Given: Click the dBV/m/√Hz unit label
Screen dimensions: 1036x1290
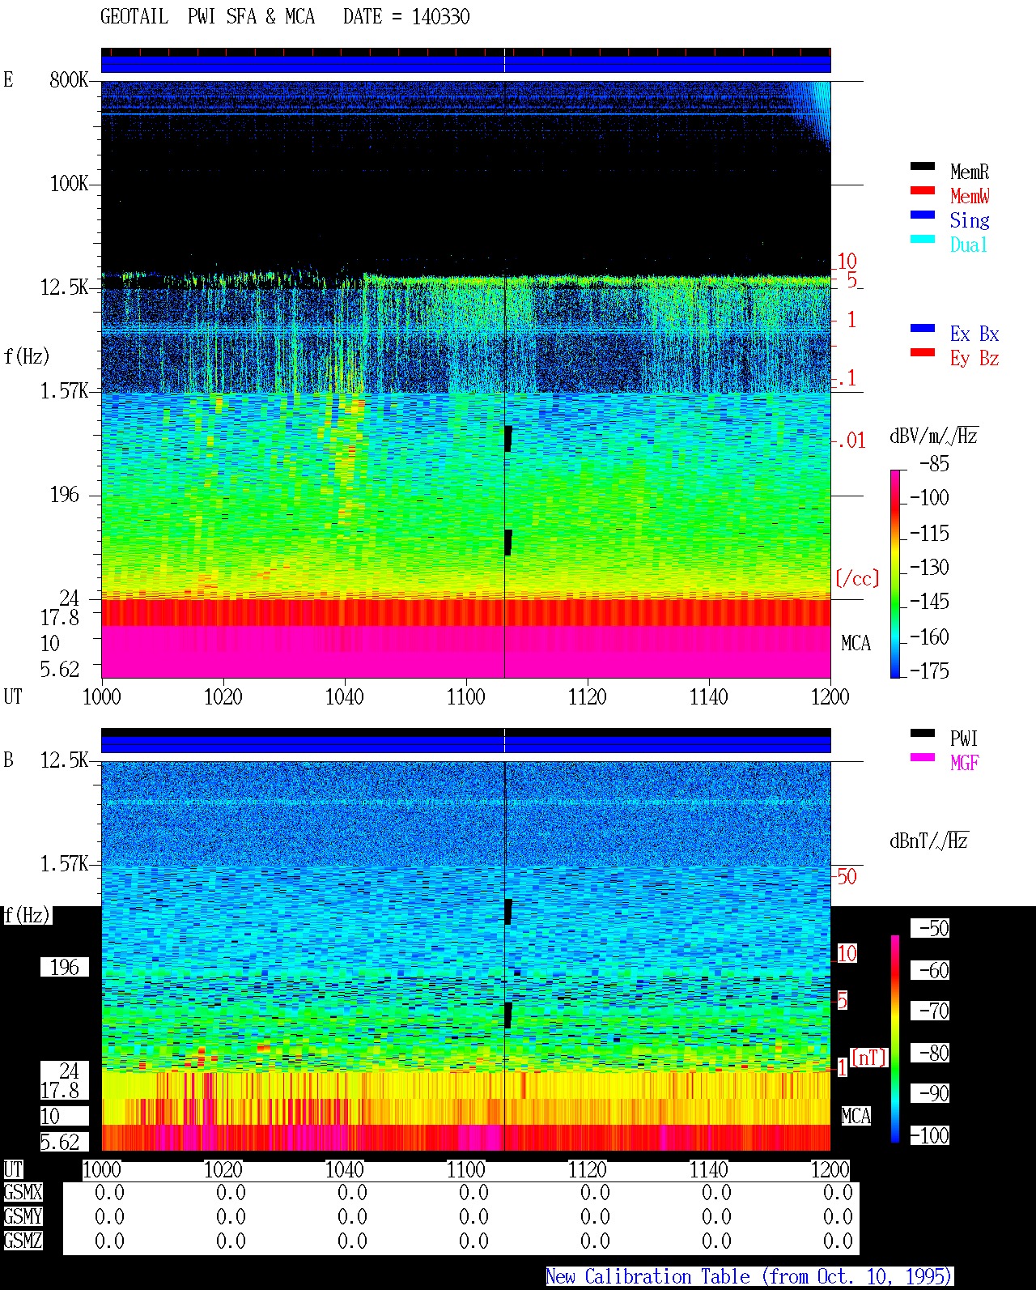Looking at the screenshot, I should click(x=934, y=436).
